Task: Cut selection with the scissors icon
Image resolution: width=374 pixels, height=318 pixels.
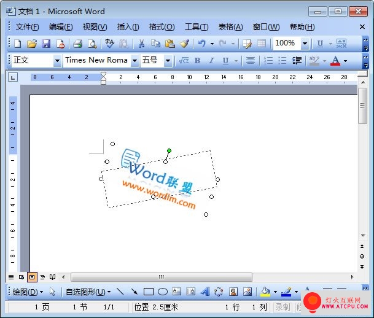Action: click(141, 44)
